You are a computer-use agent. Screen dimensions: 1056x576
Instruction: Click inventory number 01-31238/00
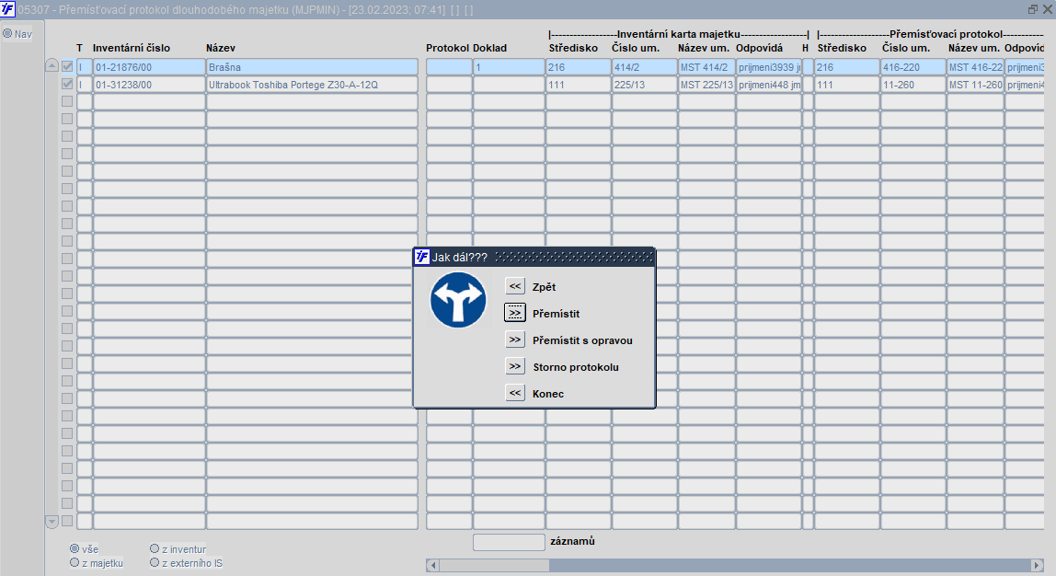point(149,85)
